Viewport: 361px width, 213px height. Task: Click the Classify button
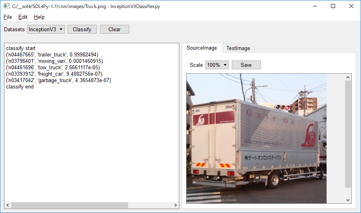point(82,29)
